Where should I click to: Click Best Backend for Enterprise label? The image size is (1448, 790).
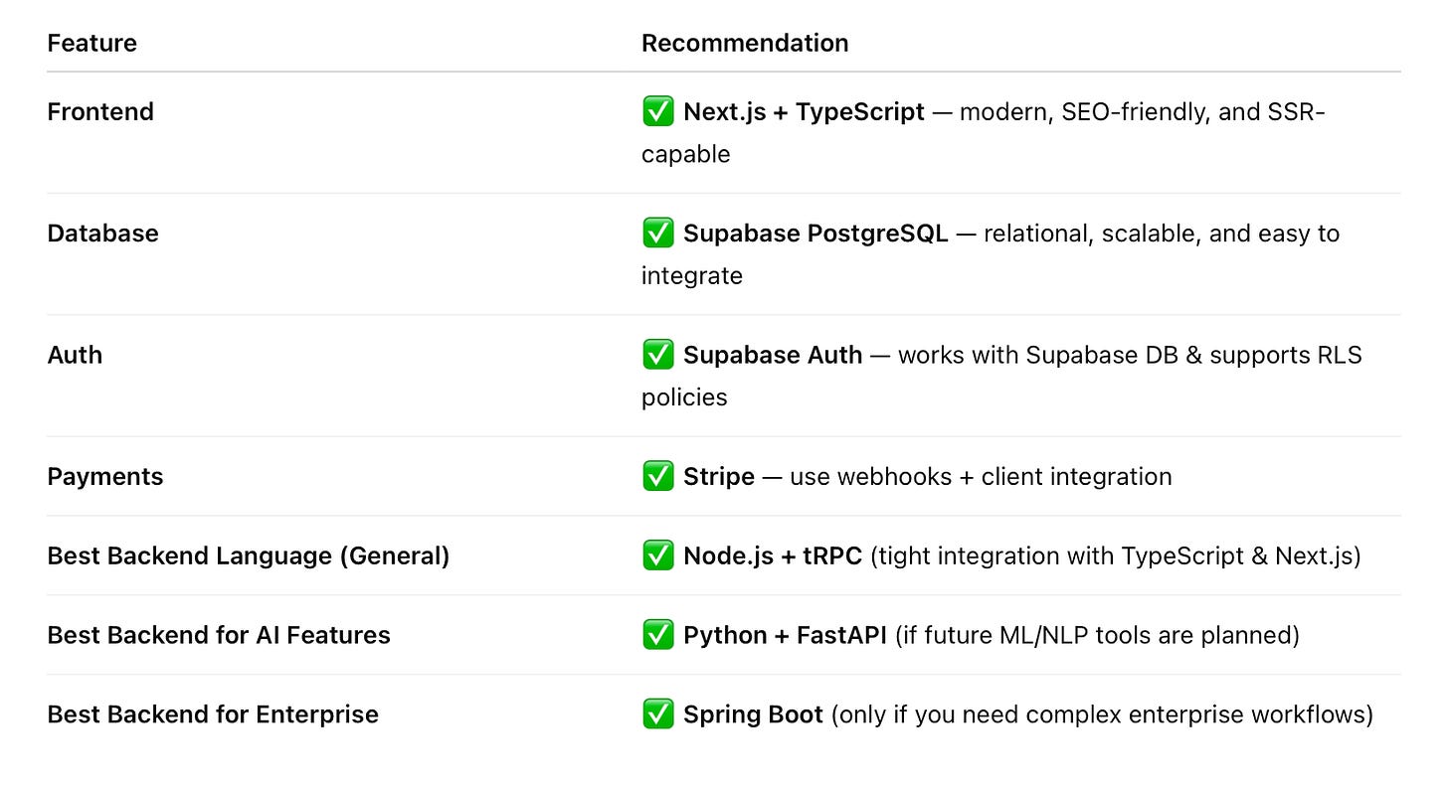coord(213,714)
